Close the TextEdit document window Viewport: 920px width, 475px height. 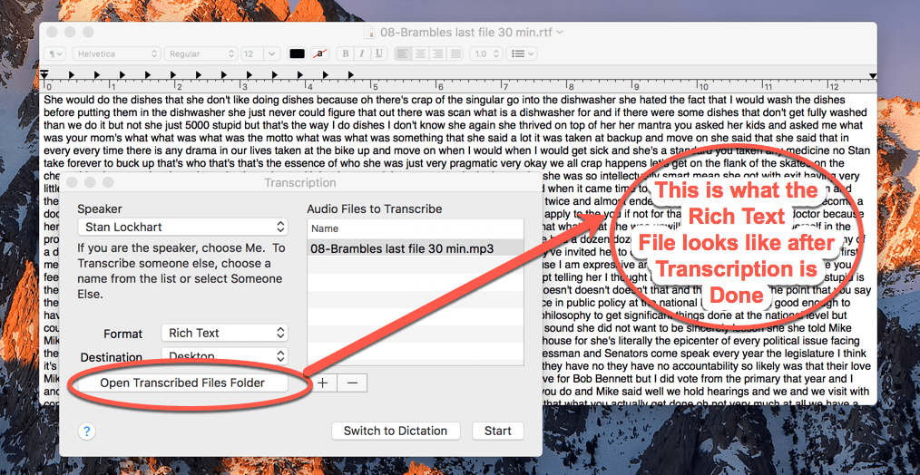pos(53,32)
